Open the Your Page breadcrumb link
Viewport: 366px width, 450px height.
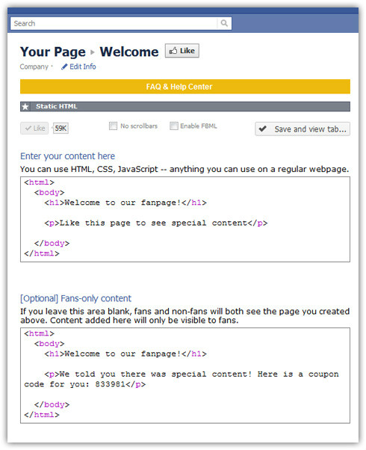53,52
